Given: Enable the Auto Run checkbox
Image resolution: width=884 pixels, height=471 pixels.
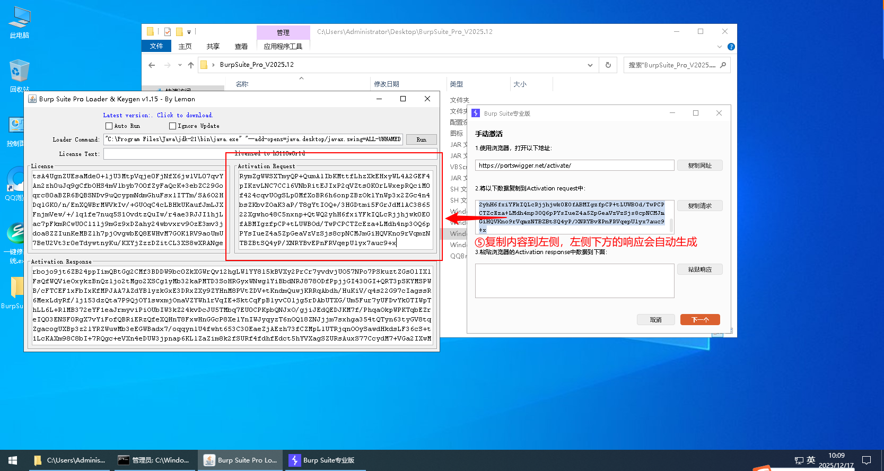Looking at the screenshot, I should point(109,126).
